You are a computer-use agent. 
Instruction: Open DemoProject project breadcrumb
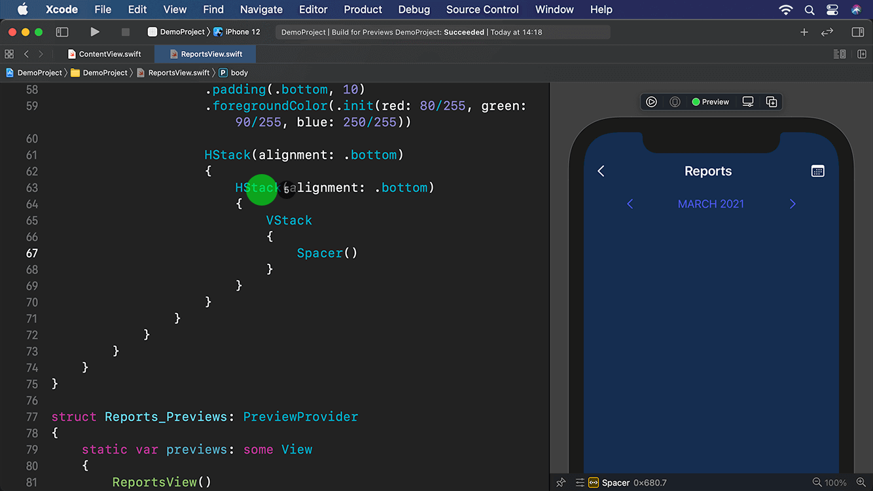(34, 73)
